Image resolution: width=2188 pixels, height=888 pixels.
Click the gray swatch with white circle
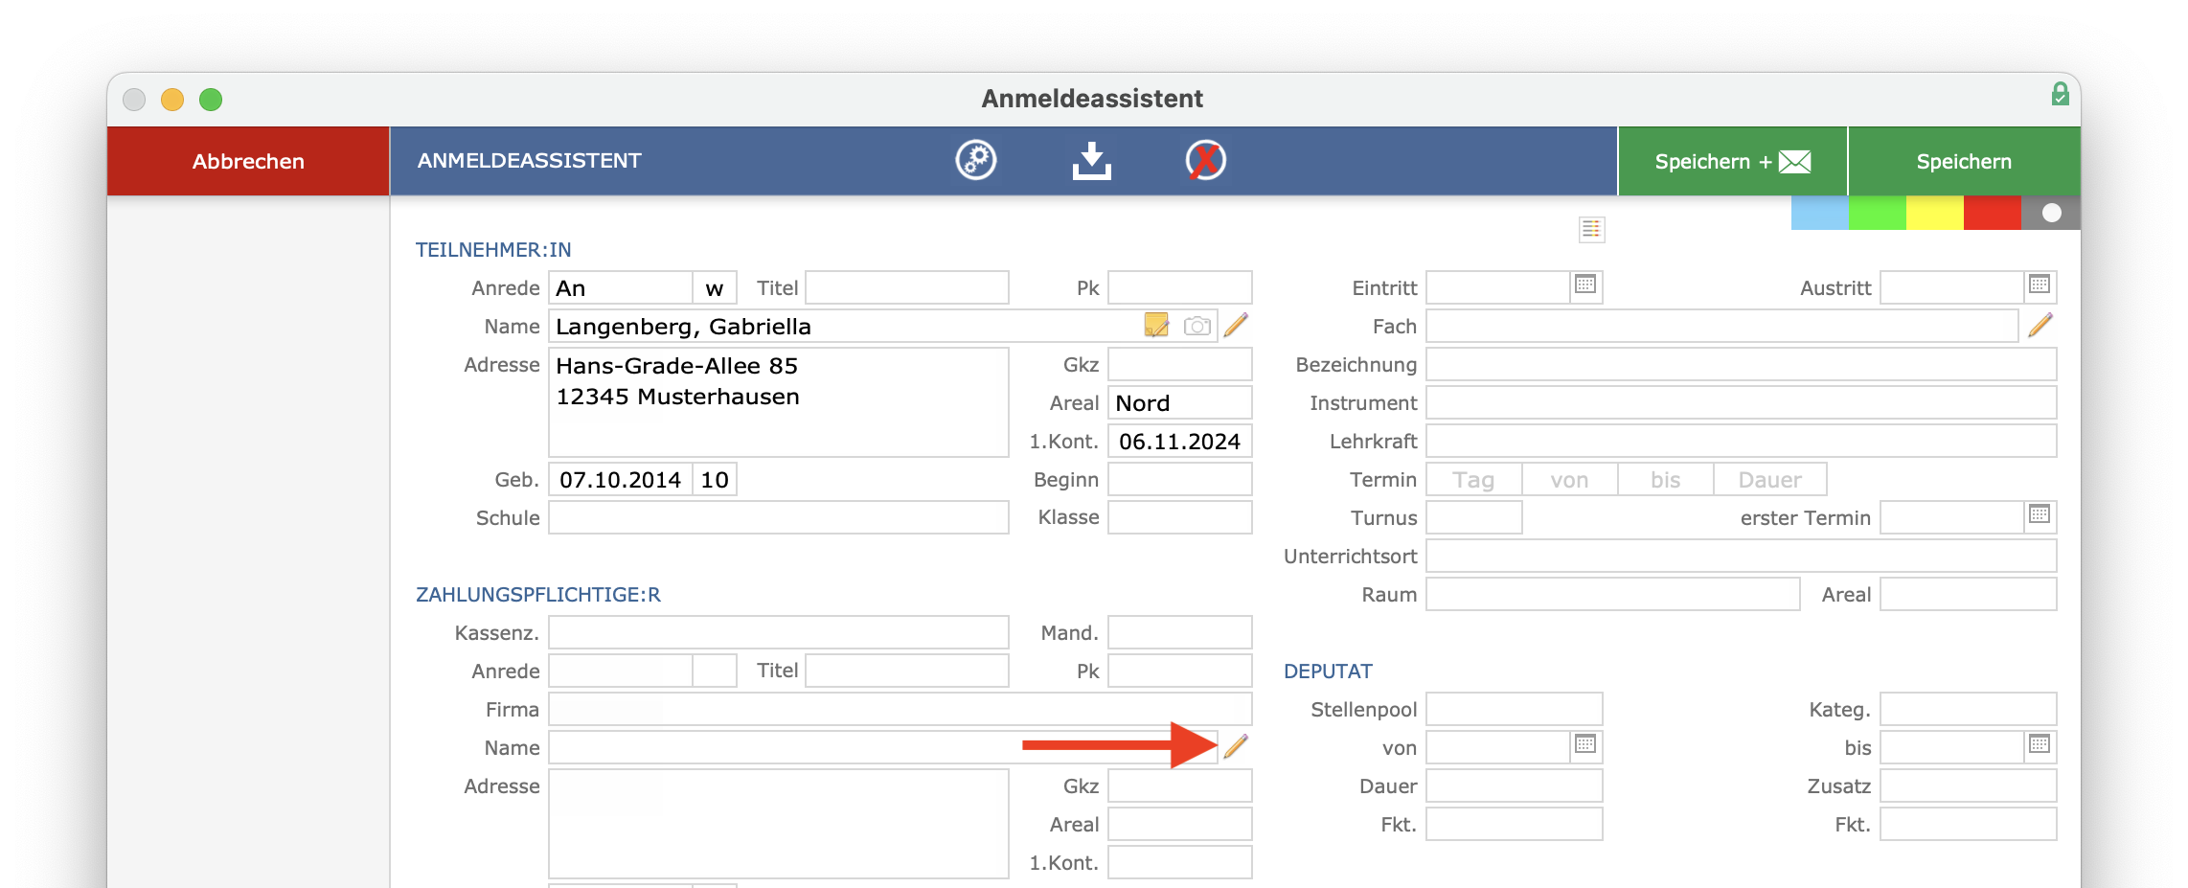[x=2050, y=213]
